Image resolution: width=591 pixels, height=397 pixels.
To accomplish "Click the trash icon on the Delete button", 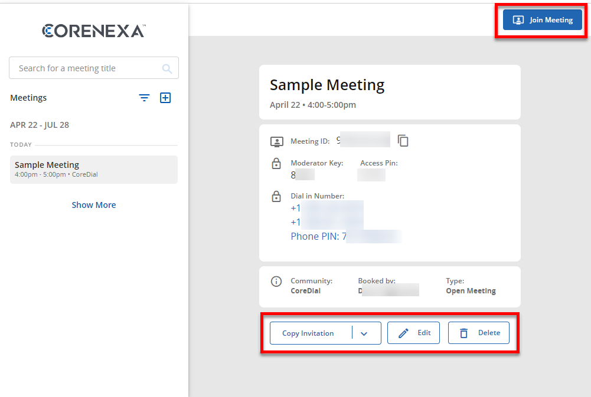I will [464, 333].
